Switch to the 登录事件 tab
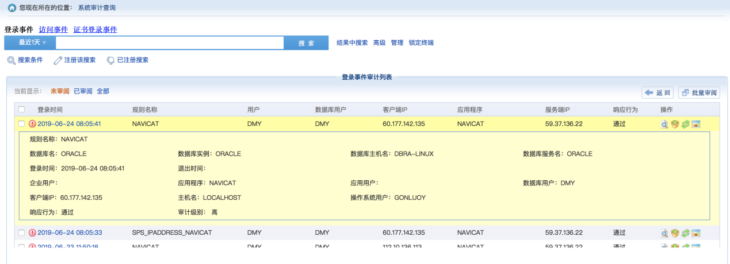 pyautogui.click(x=18, y=29)
